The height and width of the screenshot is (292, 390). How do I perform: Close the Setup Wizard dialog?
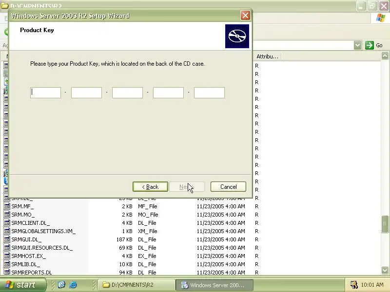point(246,16)
